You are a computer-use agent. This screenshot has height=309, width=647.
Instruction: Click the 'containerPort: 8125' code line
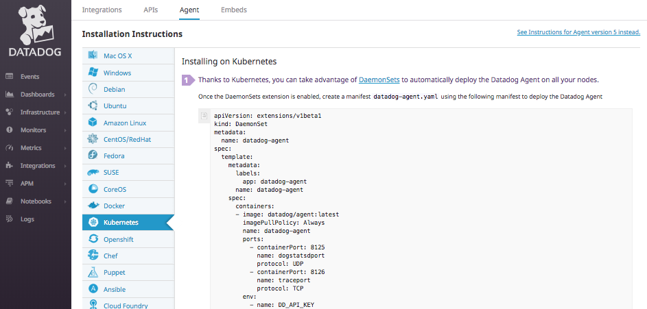pyautogui.click(x=290, y=247)
